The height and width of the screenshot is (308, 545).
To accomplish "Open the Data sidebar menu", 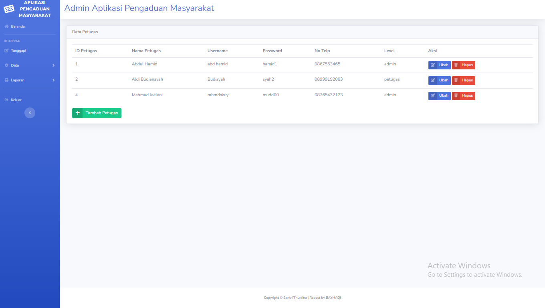I will click(x=30, y=65).
